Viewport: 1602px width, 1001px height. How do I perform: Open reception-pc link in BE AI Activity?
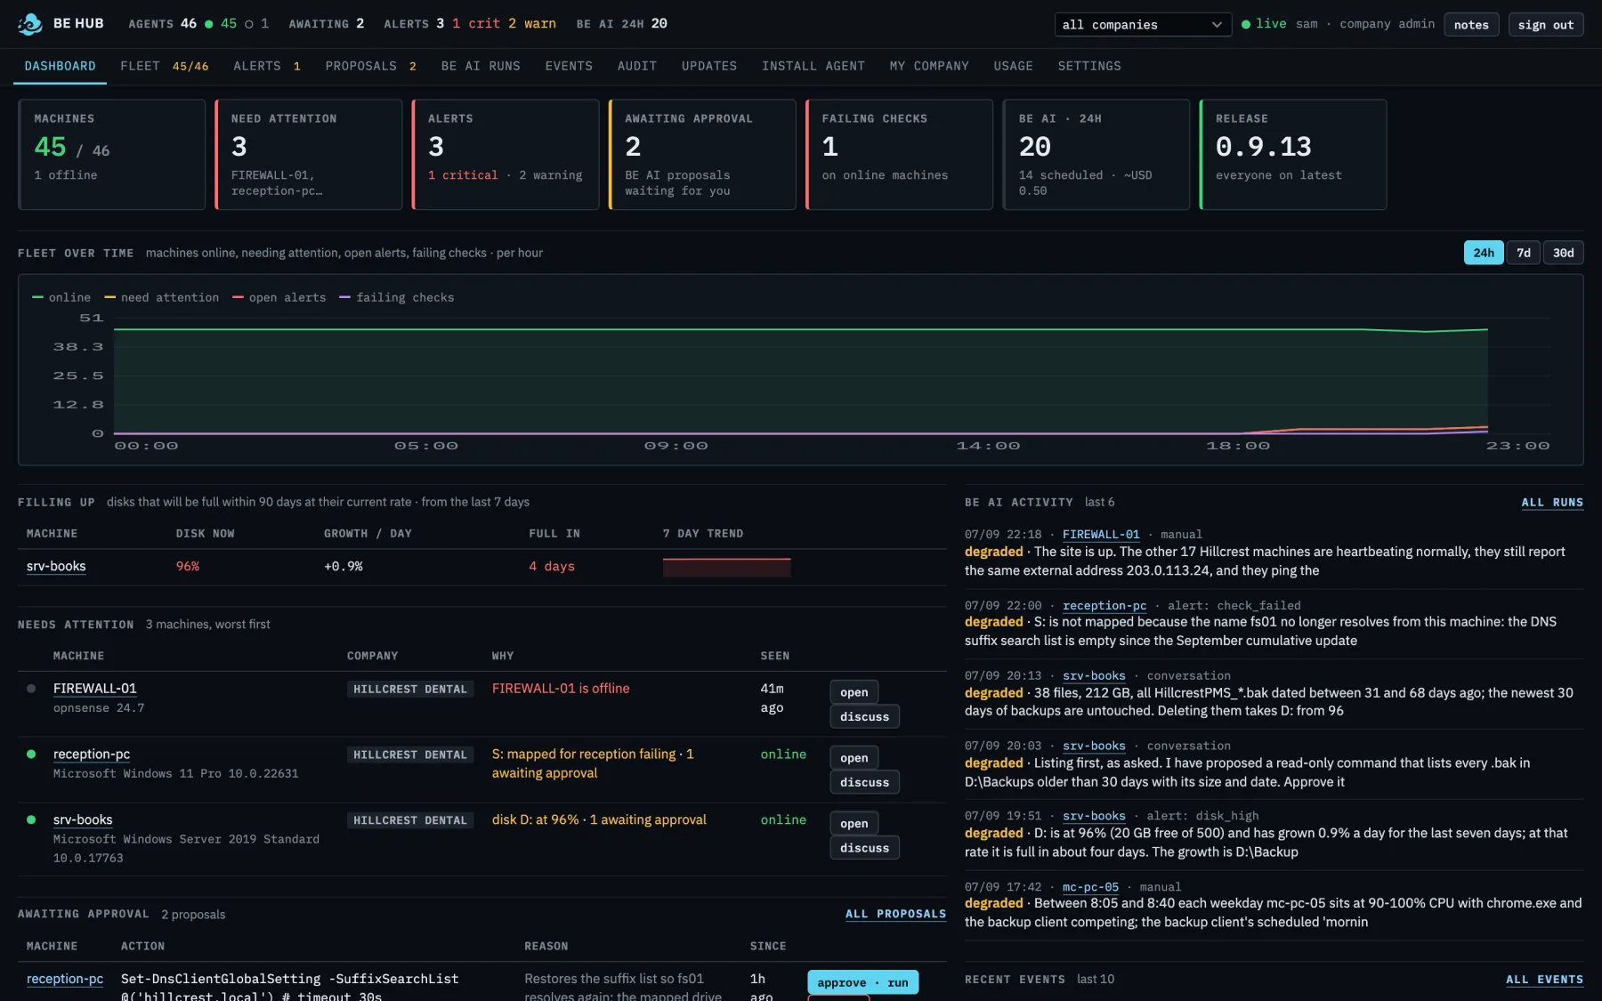click(1104, 605)
